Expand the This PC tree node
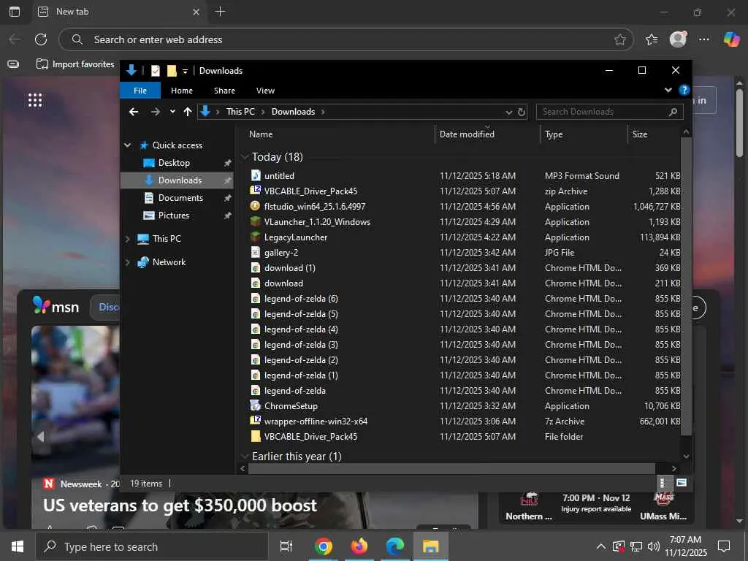748x561 pixels. 127,239
